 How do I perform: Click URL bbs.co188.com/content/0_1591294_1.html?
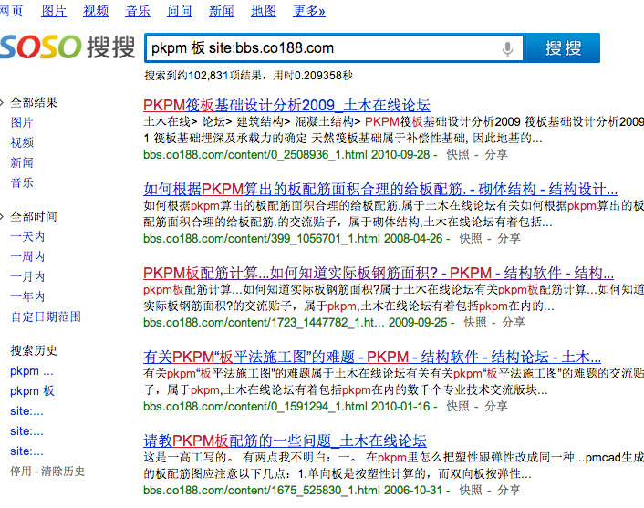[x=255, y=407]
